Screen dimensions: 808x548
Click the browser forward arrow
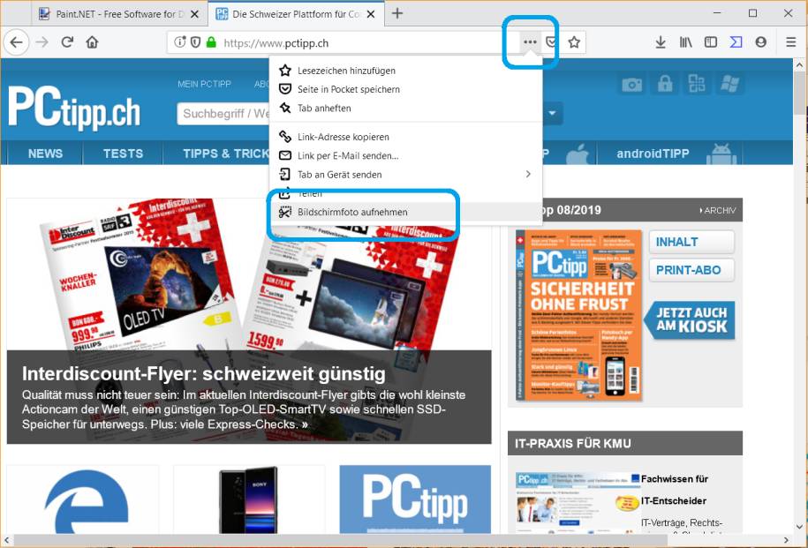point(42,42)
